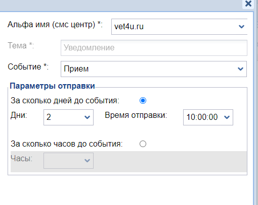The height and width of the screenshot is (205, 258).
Task: Close the dialog with the X icon
Action: click(248, 4)
